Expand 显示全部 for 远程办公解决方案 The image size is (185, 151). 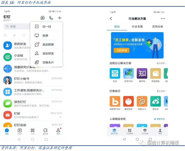pos(161,63)
